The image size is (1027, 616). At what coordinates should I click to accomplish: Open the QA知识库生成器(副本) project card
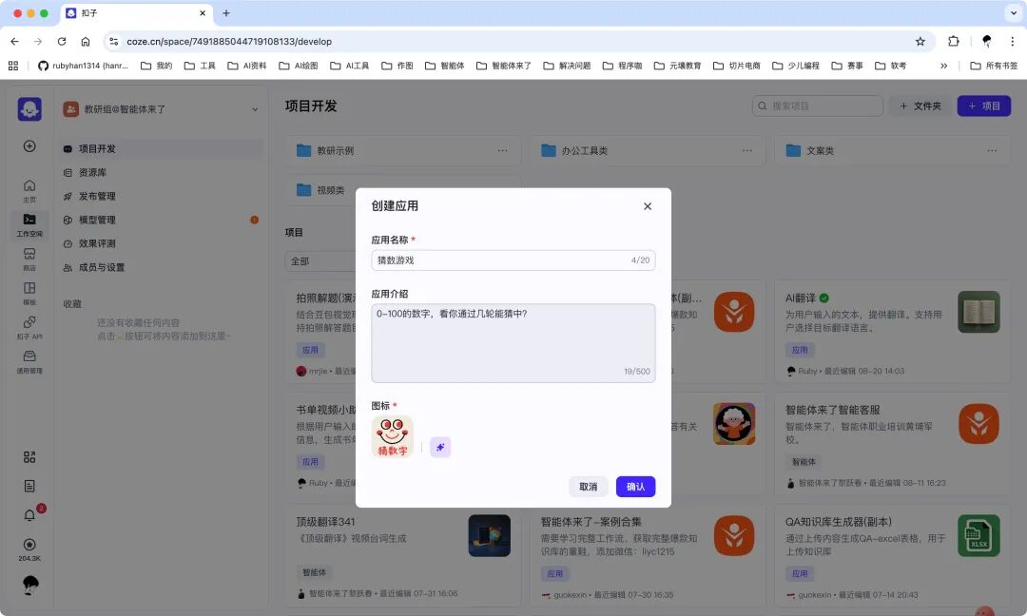pos(892,555)
